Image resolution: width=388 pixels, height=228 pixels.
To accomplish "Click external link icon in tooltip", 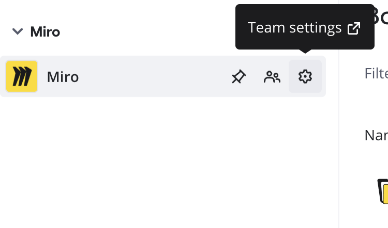I will pyautogui.click(x=354, y=28).
